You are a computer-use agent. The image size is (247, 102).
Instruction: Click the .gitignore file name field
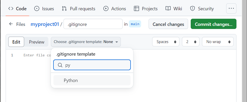[93, 24]
